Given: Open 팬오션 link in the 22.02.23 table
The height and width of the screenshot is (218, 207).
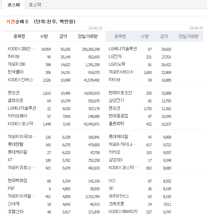Looking at the screenshot, I should click(115, 108).
